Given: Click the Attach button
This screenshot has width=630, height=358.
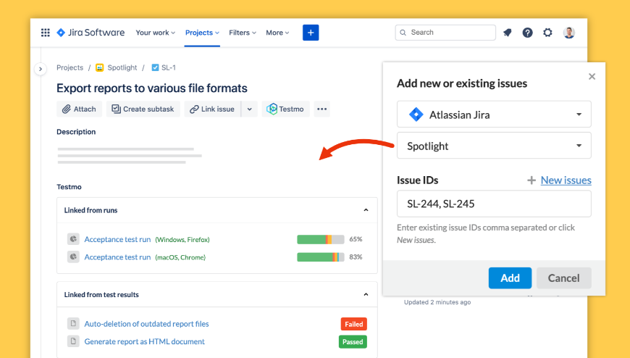Looking at the screenshot, I should point(79,109).
